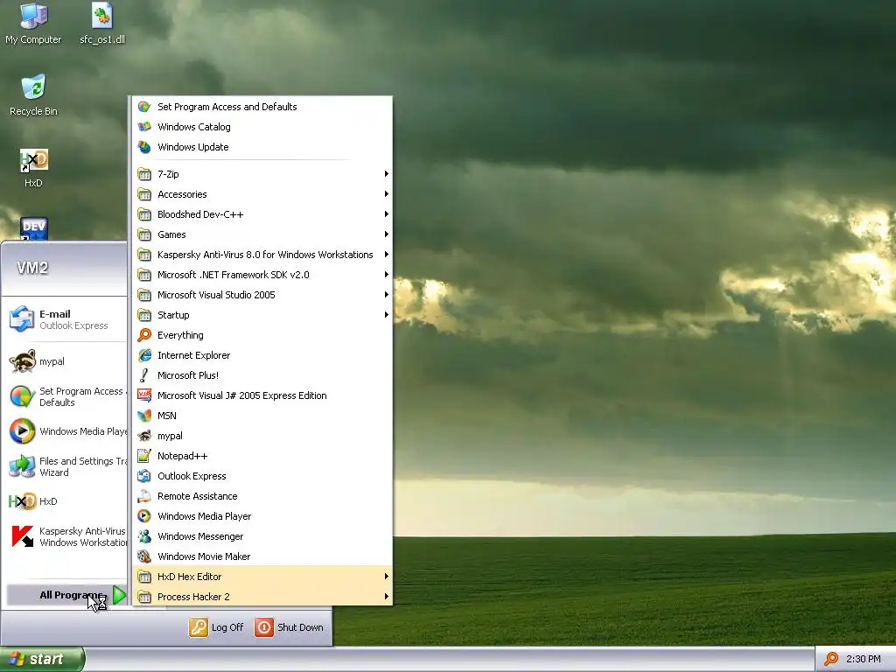Open the Accessories program group
This screenshot has width=896, height=672.
pos(262,193)
